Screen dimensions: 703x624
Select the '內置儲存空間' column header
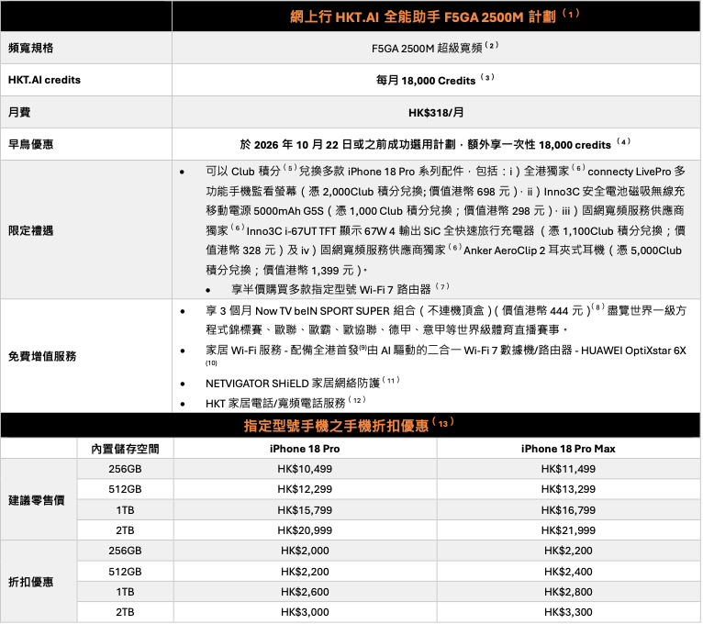point(125,449)
